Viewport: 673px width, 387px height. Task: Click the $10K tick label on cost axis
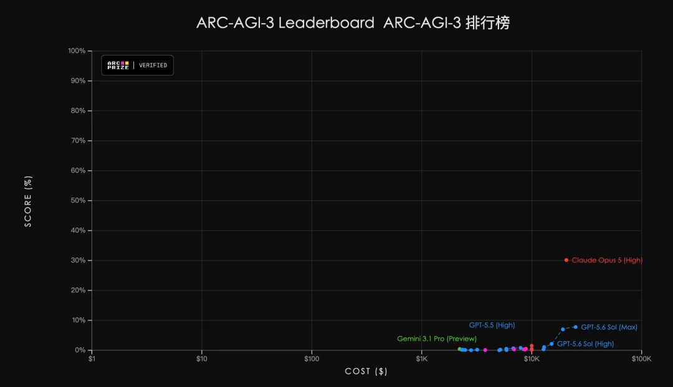[x=532, y=359]
